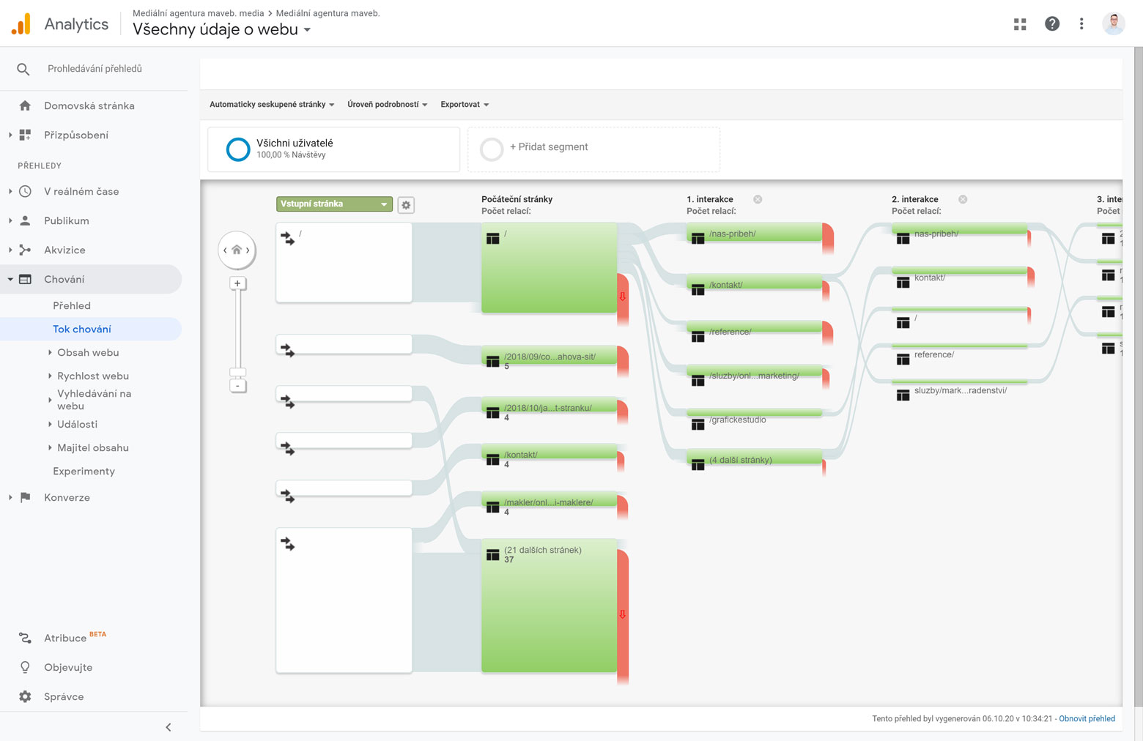
Task: Open the Úroveň podrobností dropdown
Action: pyautogui.click(x=387, y=105)
